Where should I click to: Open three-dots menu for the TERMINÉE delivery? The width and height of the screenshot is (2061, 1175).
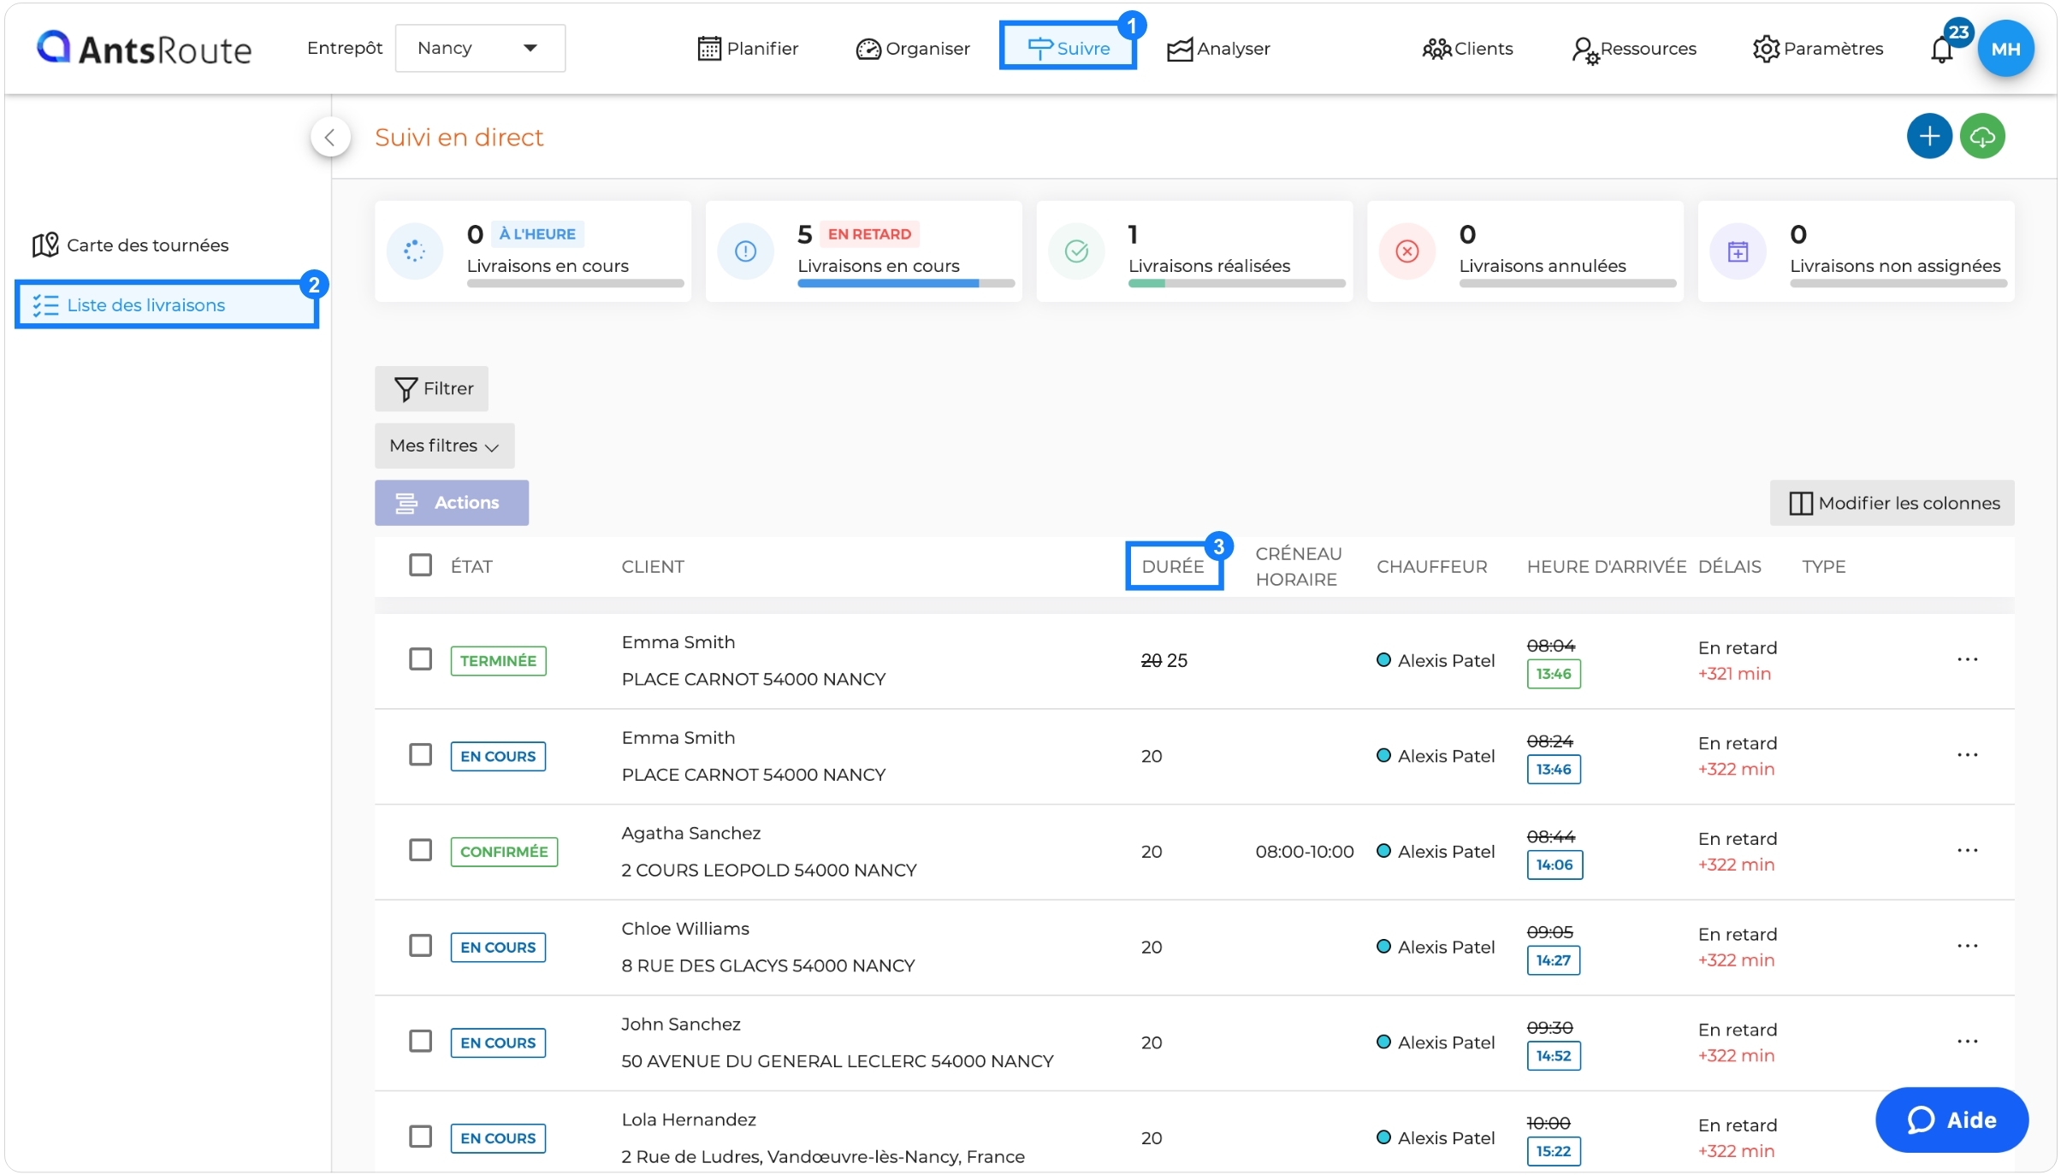pyautogui.click(x=1967, y=659)
